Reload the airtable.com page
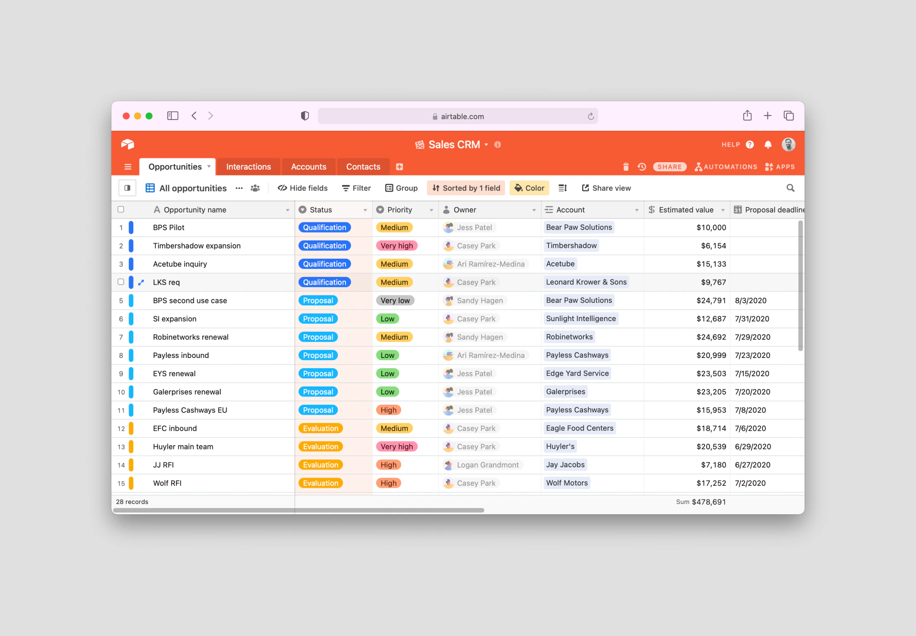916x636 pixels. pos(591,116)
